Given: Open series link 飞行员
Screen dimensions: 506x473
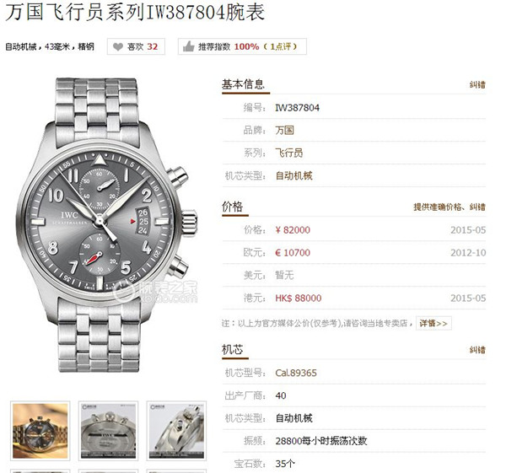Looking at the screenshot, I should pos(288,153).
